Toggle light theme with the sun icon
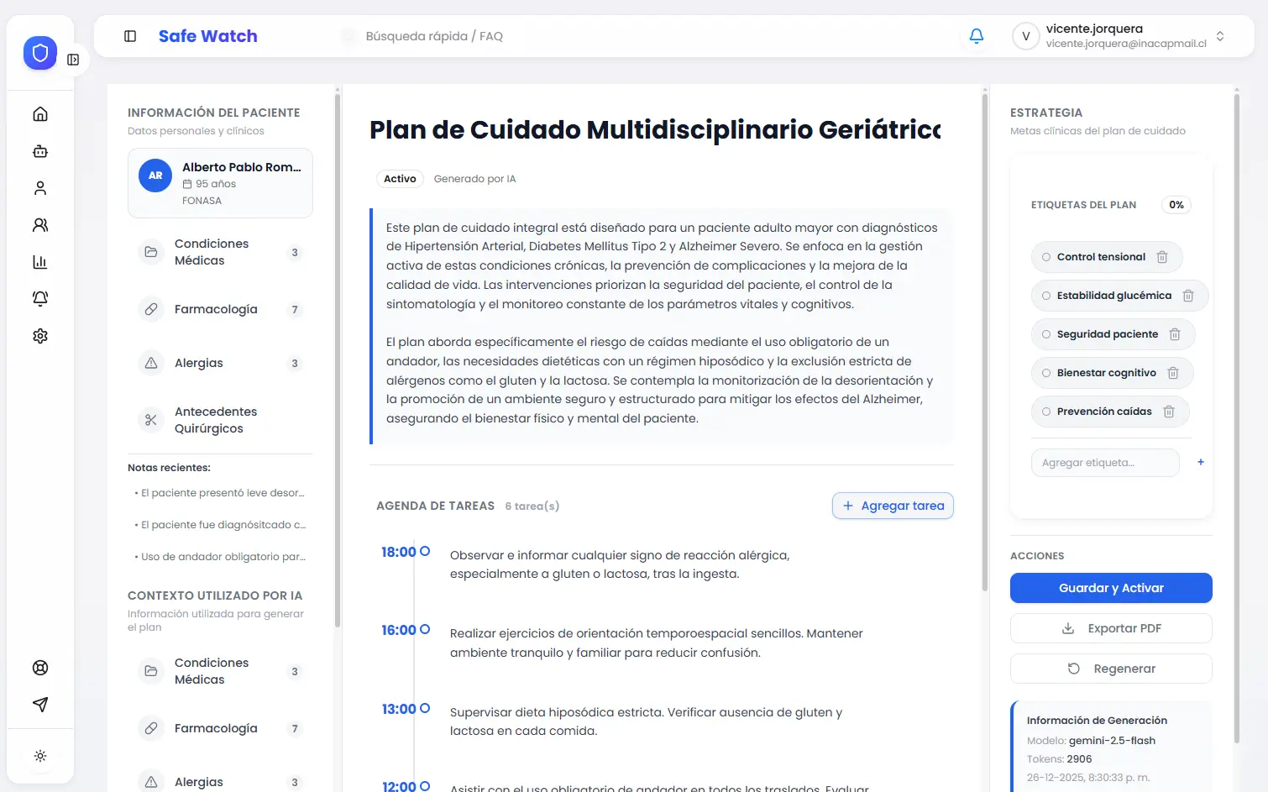The width and height of the screenshot is (1268, 792). [x=39, y=756]
